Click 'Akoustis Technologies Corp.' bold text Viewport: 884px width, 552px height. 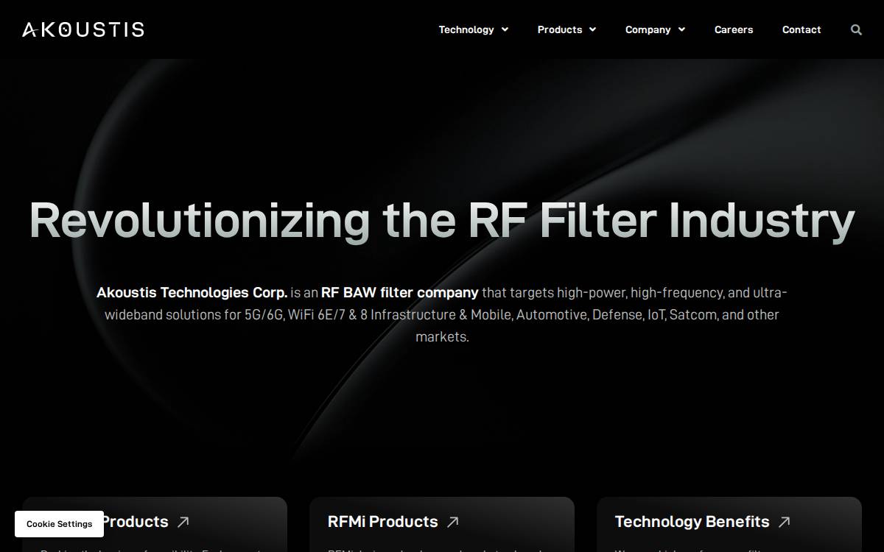192,292
